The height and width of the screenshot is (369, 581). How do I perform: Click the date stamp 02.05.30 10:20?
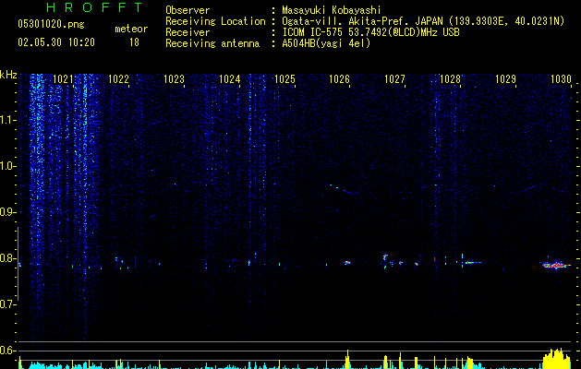pos(56,42)
